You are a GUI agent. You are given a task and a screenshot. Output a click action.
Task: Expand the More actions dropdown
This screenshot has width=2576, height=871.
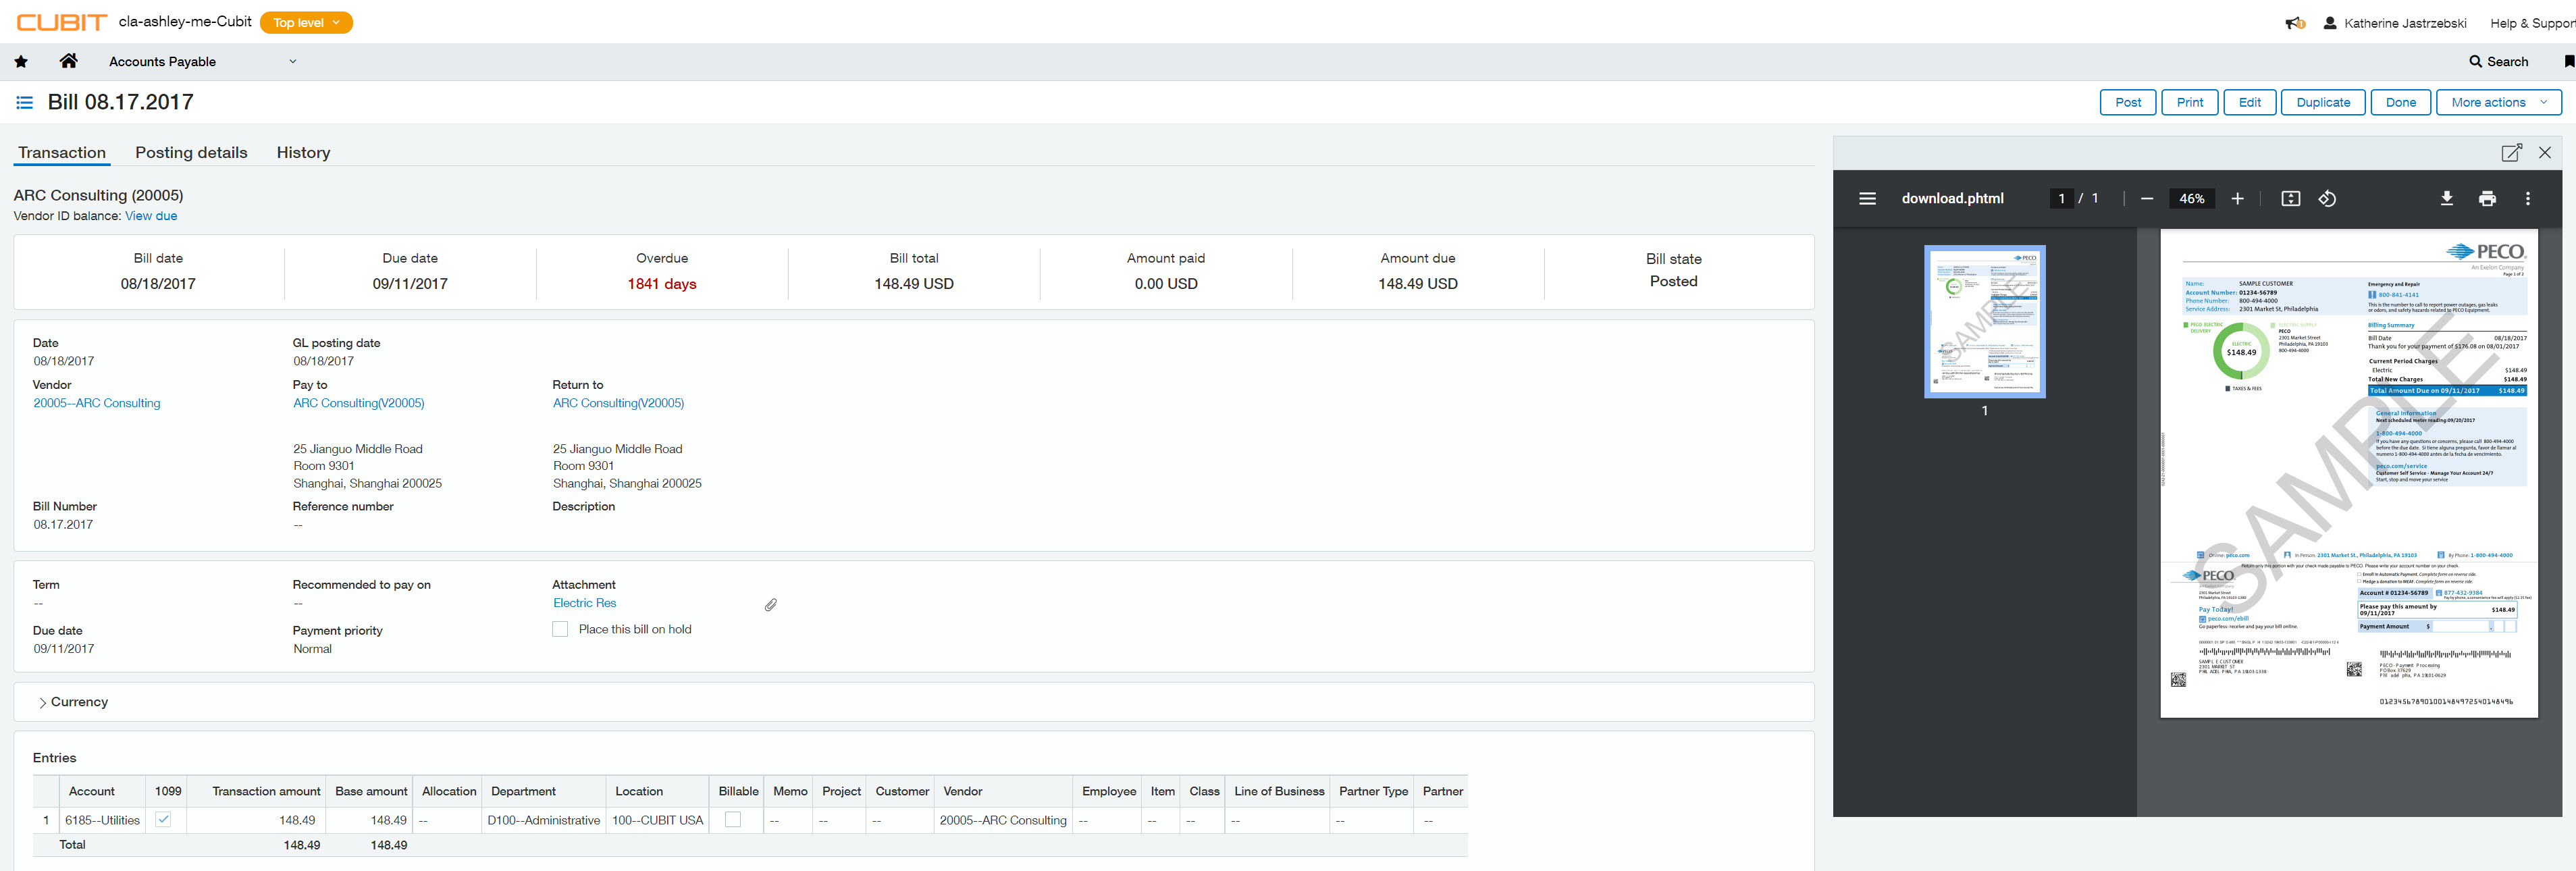tap(2498, 103)
